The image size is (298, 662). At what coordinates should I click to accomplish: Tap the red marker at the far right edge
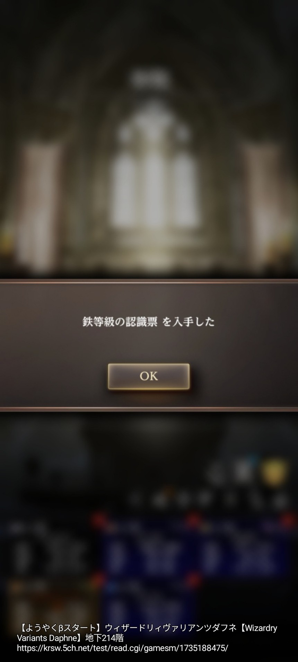pos(288,520)
